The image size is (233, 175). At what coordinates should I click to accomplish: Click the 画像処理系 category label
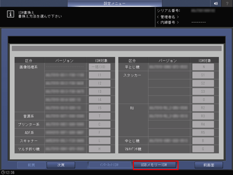click(x=28, y=67)
